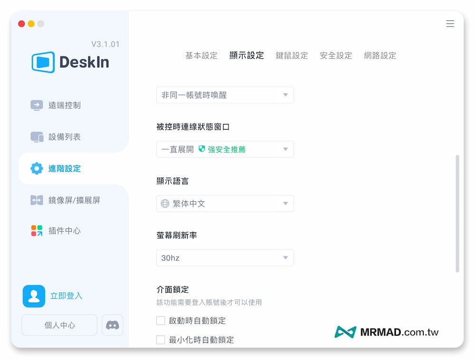Click the Discord icon near 個人中心
The height and width of the screenshot is (359, 475).
(112, 325)
